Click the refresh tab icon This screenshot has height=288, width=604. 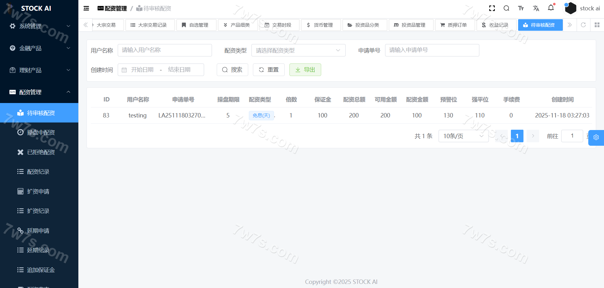pos(583,25)
